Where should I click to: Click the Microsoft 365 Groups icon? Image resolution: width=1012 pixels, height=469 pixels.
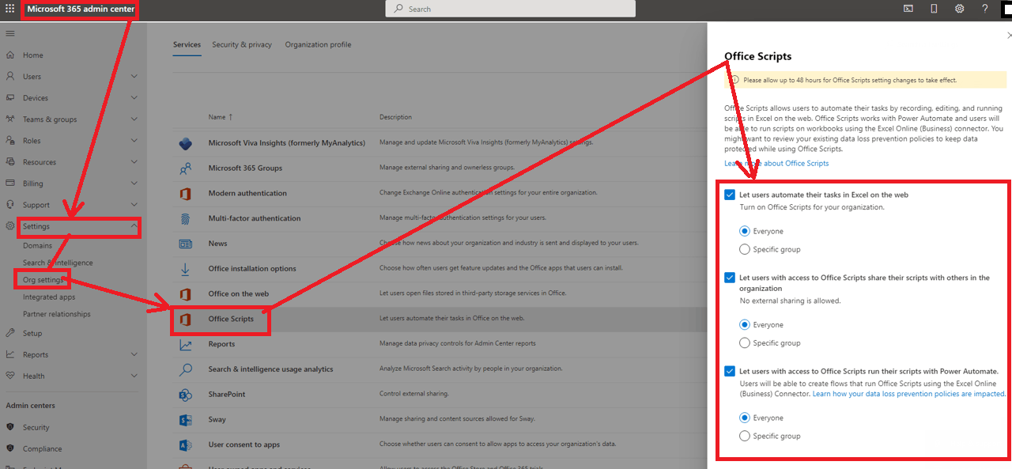(x=186, y=168)
